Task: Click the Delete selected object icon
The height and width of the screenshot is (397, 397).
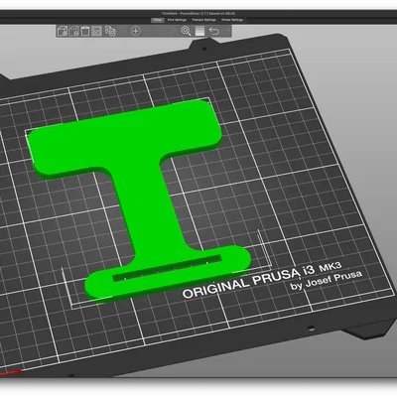Action: pos(74,31)
